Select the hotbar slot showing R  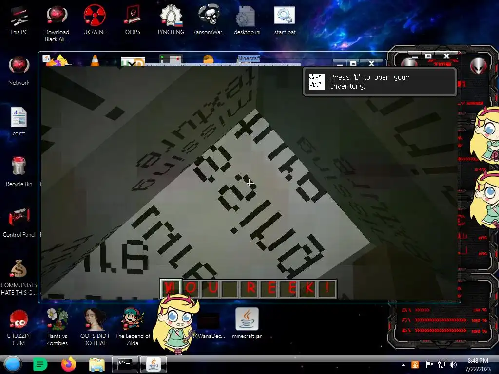(x=250, y=288)
